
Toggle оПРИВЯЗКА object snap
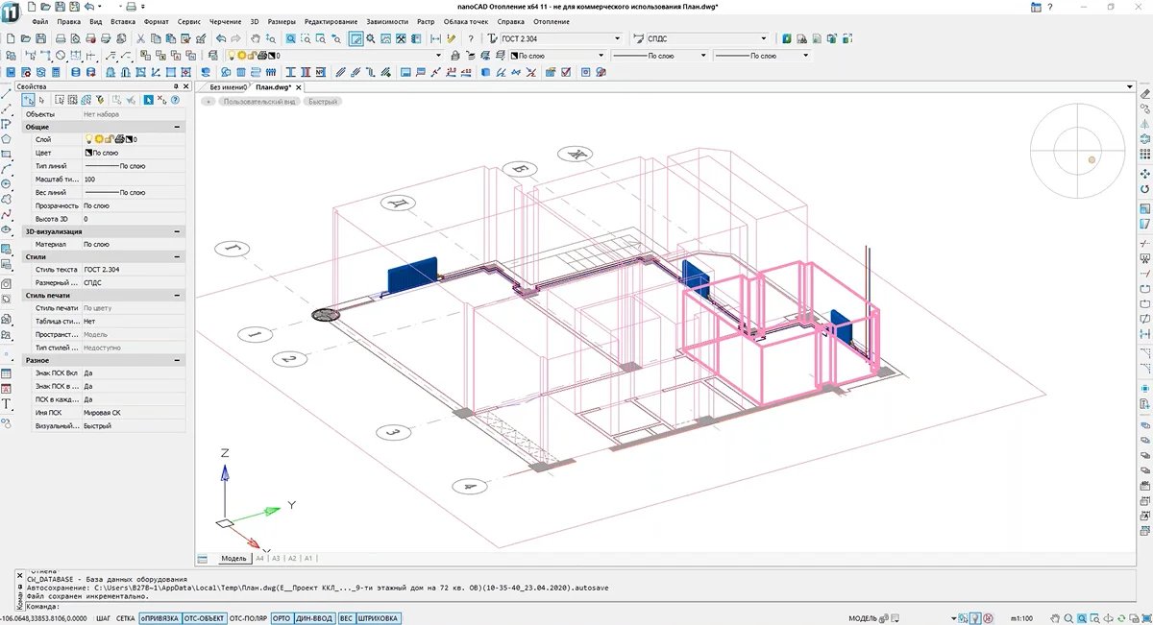point(159,618)
